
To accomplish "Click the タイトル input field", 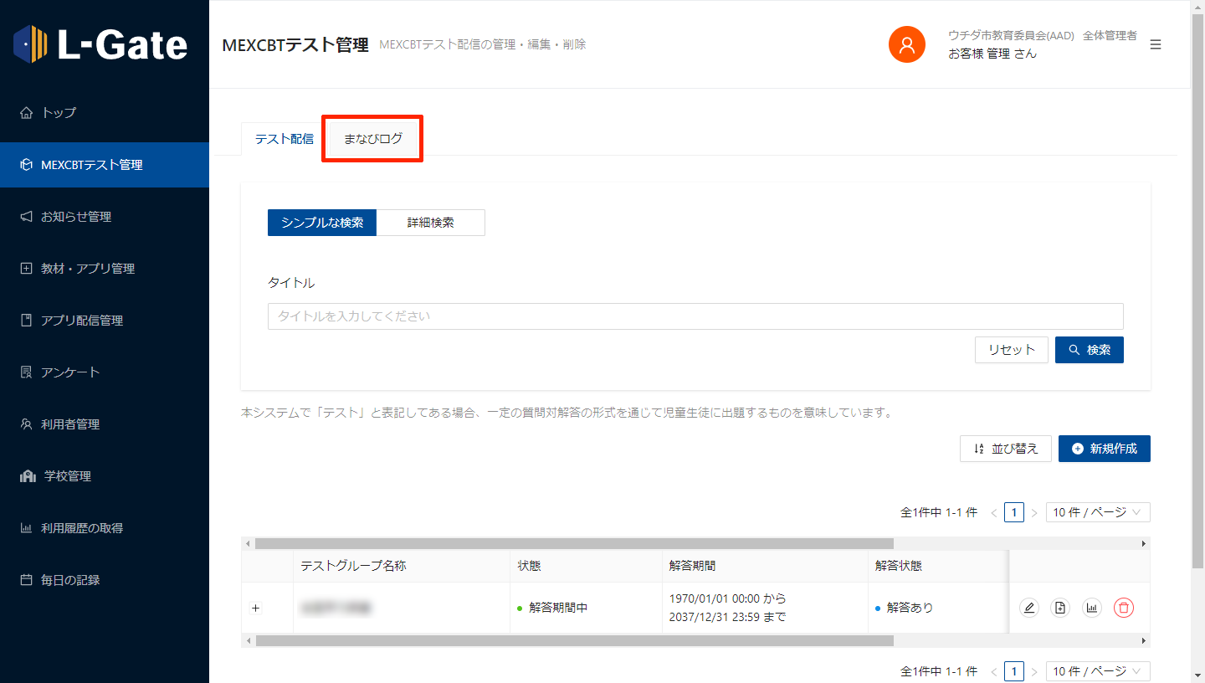I will (x=695, y=316).
